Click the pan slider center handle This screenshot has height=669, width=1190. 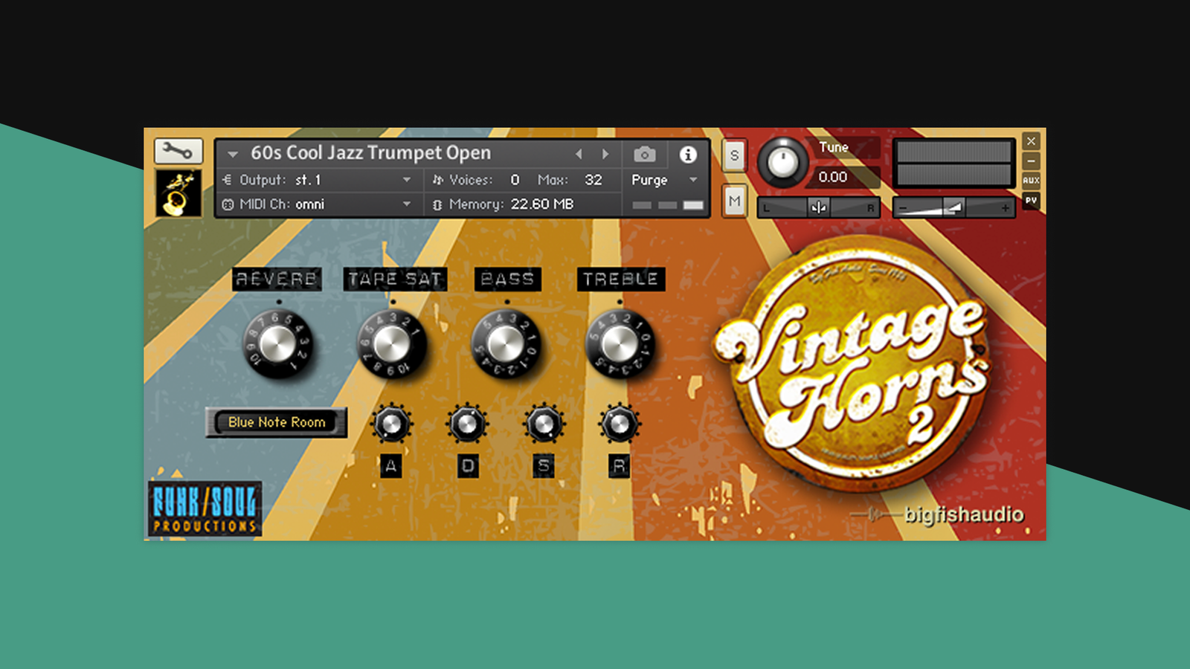click(818, 208)
